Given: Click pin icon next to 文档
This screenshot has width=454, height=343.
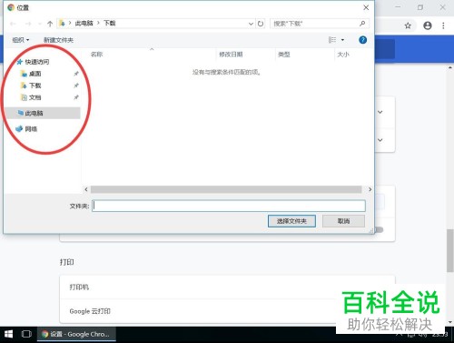Looking at the screenshot, I should point(76,97).
